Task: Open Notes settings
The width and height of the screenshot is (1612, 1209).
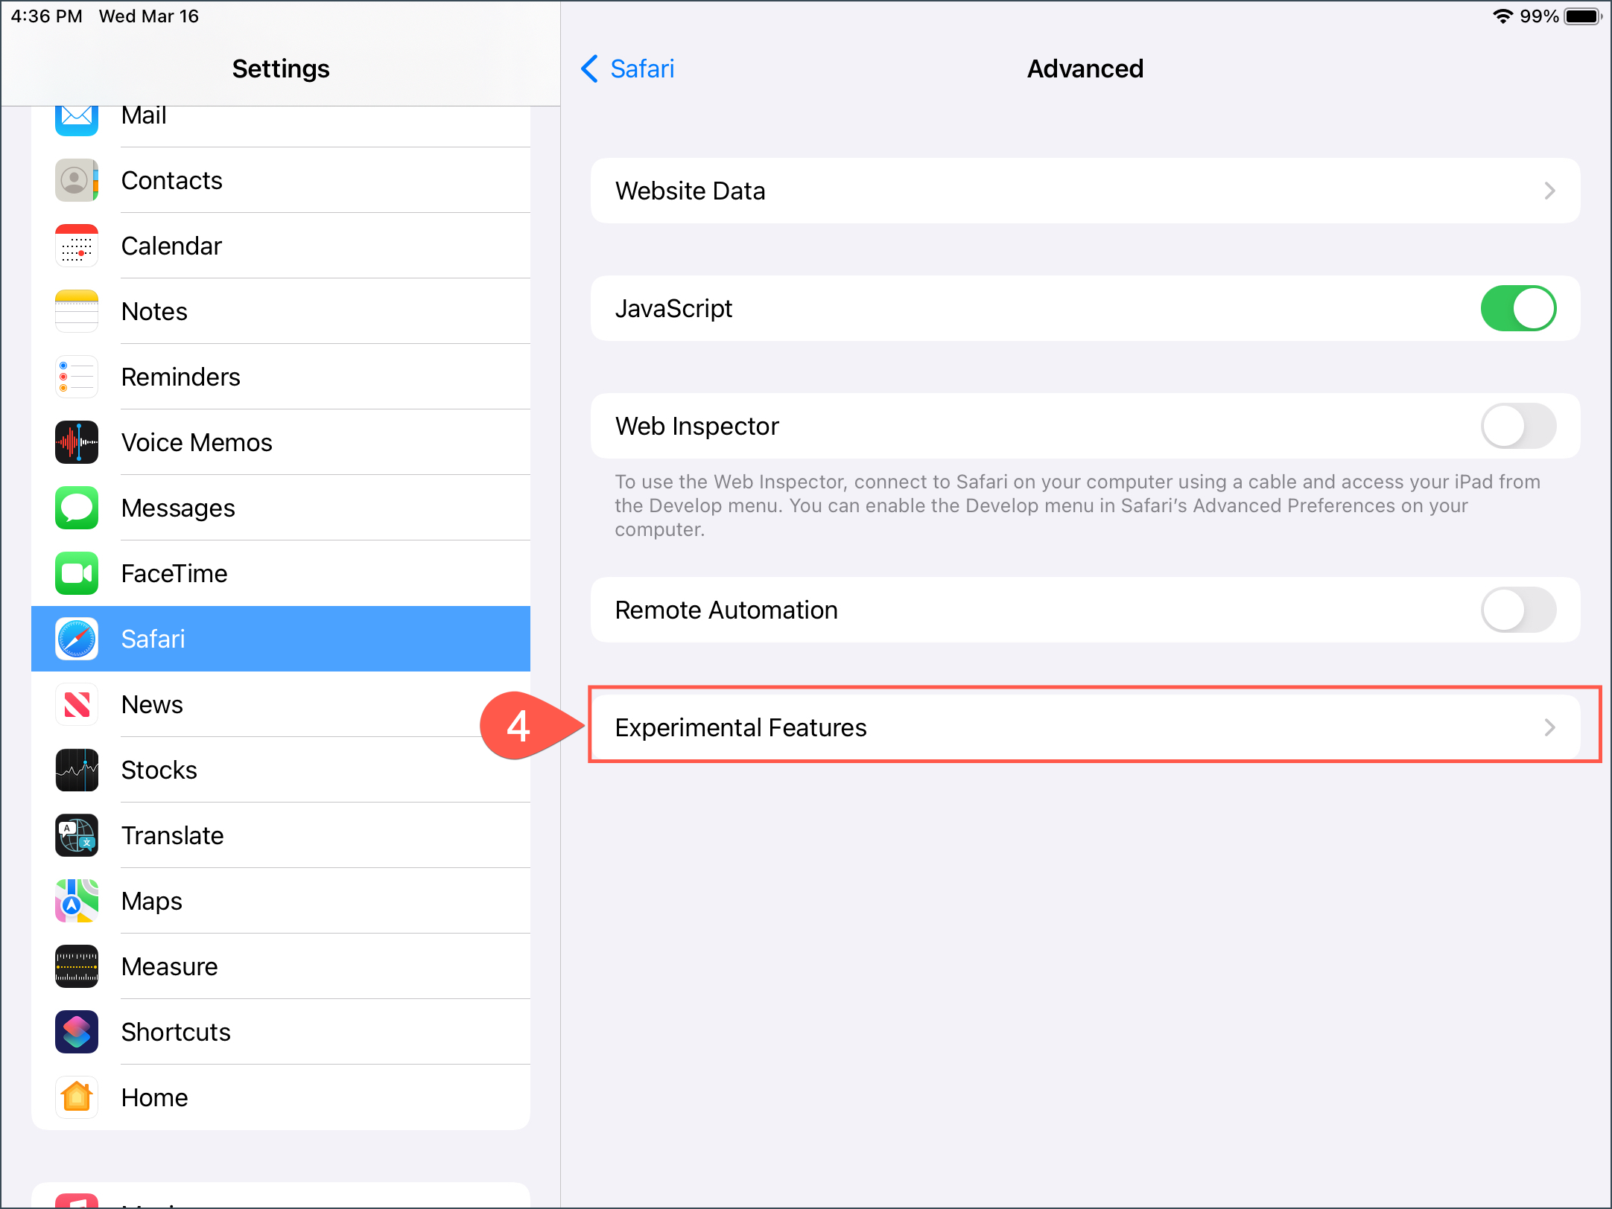Action: click(281, 311)
